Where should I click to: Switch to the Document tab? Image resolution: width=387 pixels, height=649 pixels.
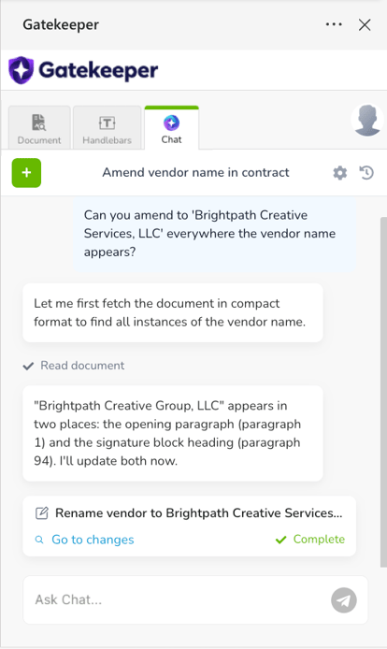click(39, 128)
